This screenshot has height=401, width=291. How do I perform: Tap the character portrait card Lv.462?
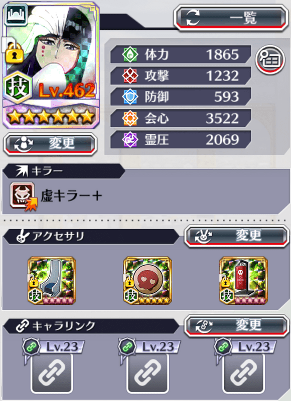tap(51, 65)
